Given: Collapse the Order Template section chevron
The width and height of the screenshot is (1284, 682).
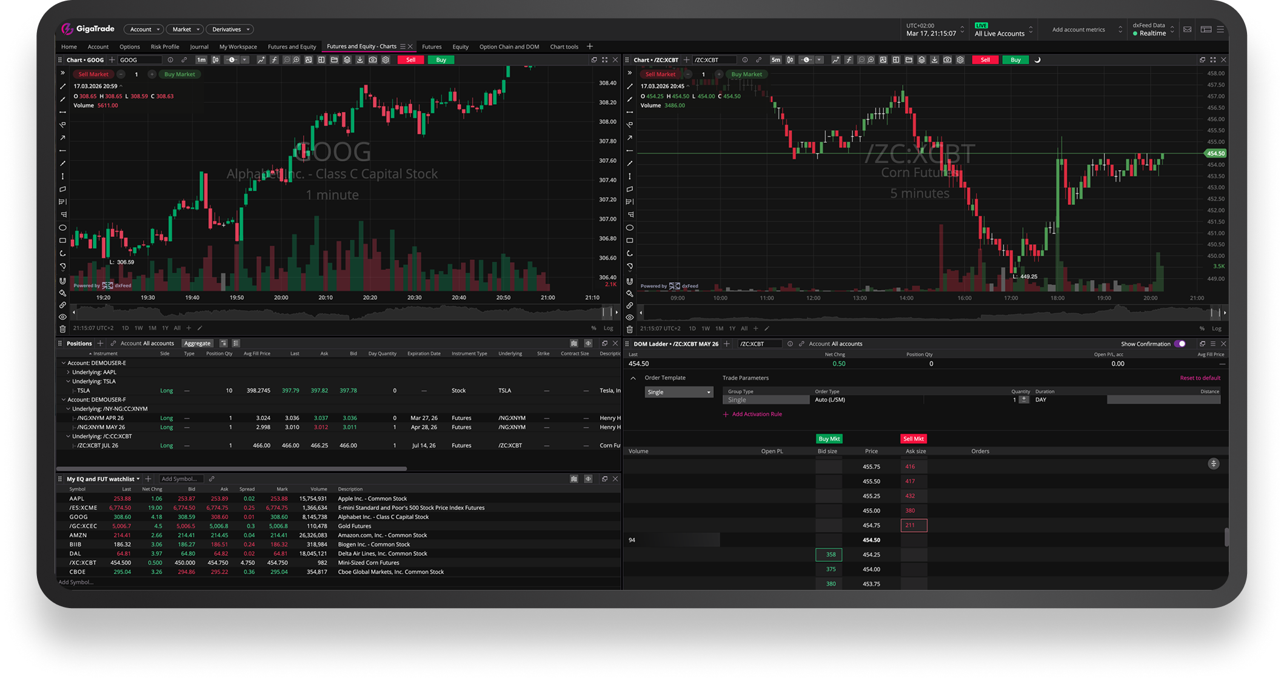Looking at the screenshot, I should coord(633,378).
